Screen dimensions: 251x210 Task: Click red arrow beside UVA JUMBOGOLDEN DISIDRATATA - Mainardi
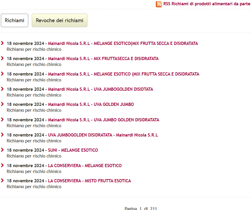point(2,135)
